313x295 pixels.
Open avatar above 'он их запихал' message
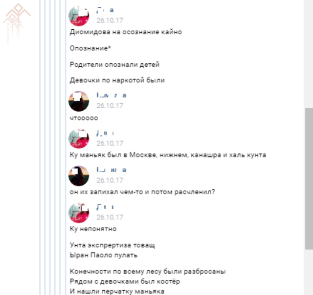(79, 176)
